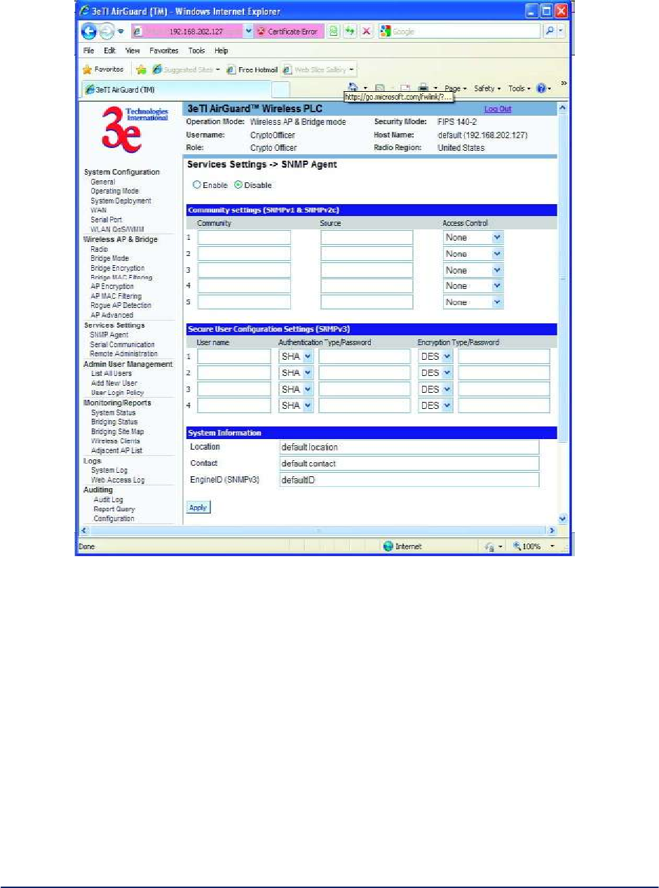The height and width of the screenshot is (888, 659).
Task: Open the Favorites star button
Action: (104, 69)
